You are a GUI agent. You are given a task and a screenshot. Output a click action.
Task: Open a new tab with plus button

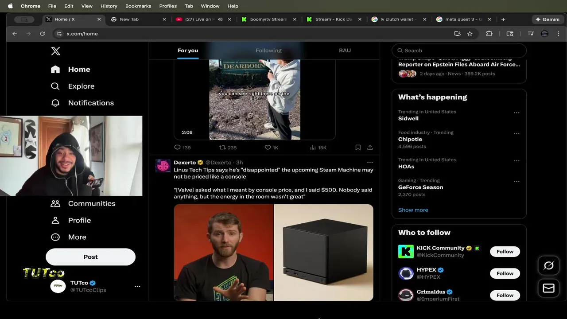503,19
